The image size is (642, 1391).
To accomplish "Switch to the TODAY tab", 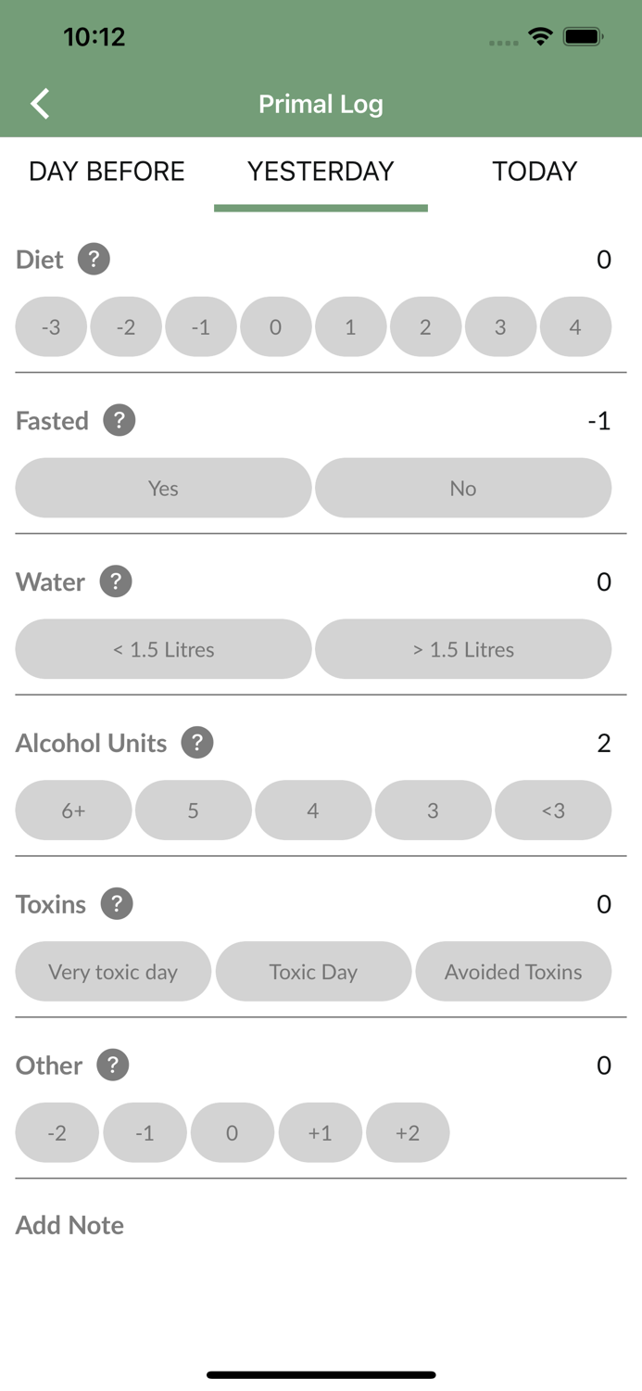I will coord(535,172).
